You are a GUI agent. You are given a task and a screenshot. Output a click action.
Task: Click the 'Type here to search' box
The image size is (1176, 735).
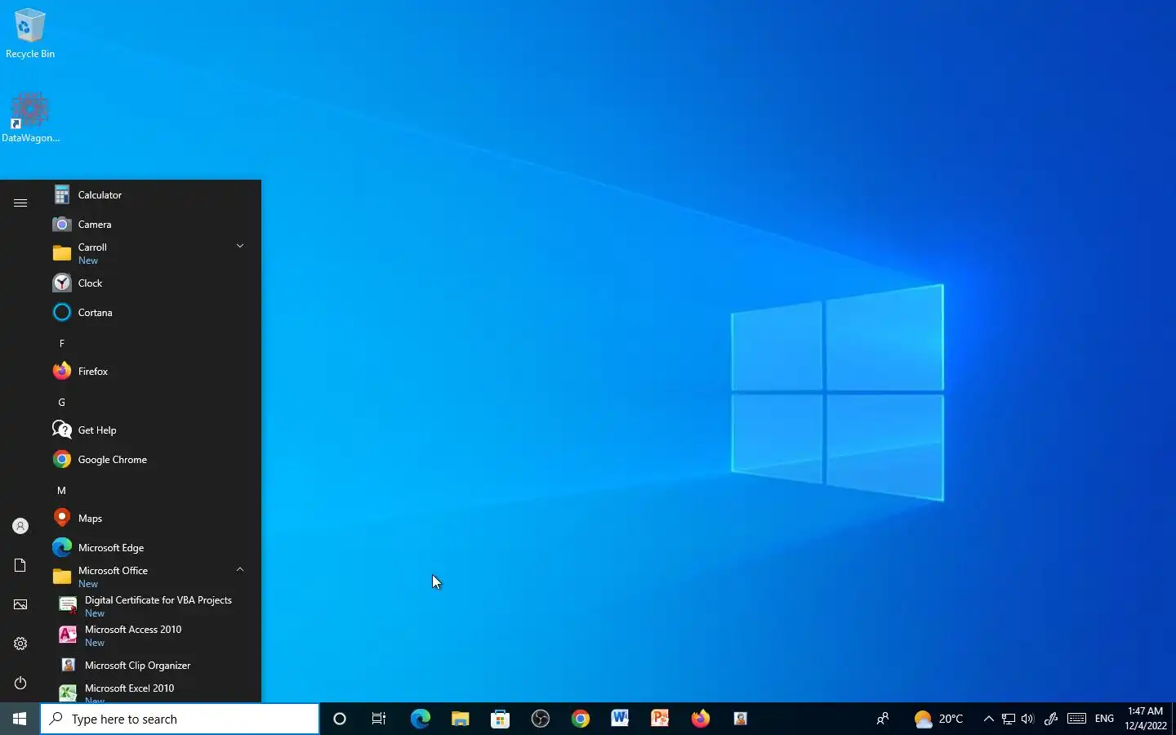[180, 719]
